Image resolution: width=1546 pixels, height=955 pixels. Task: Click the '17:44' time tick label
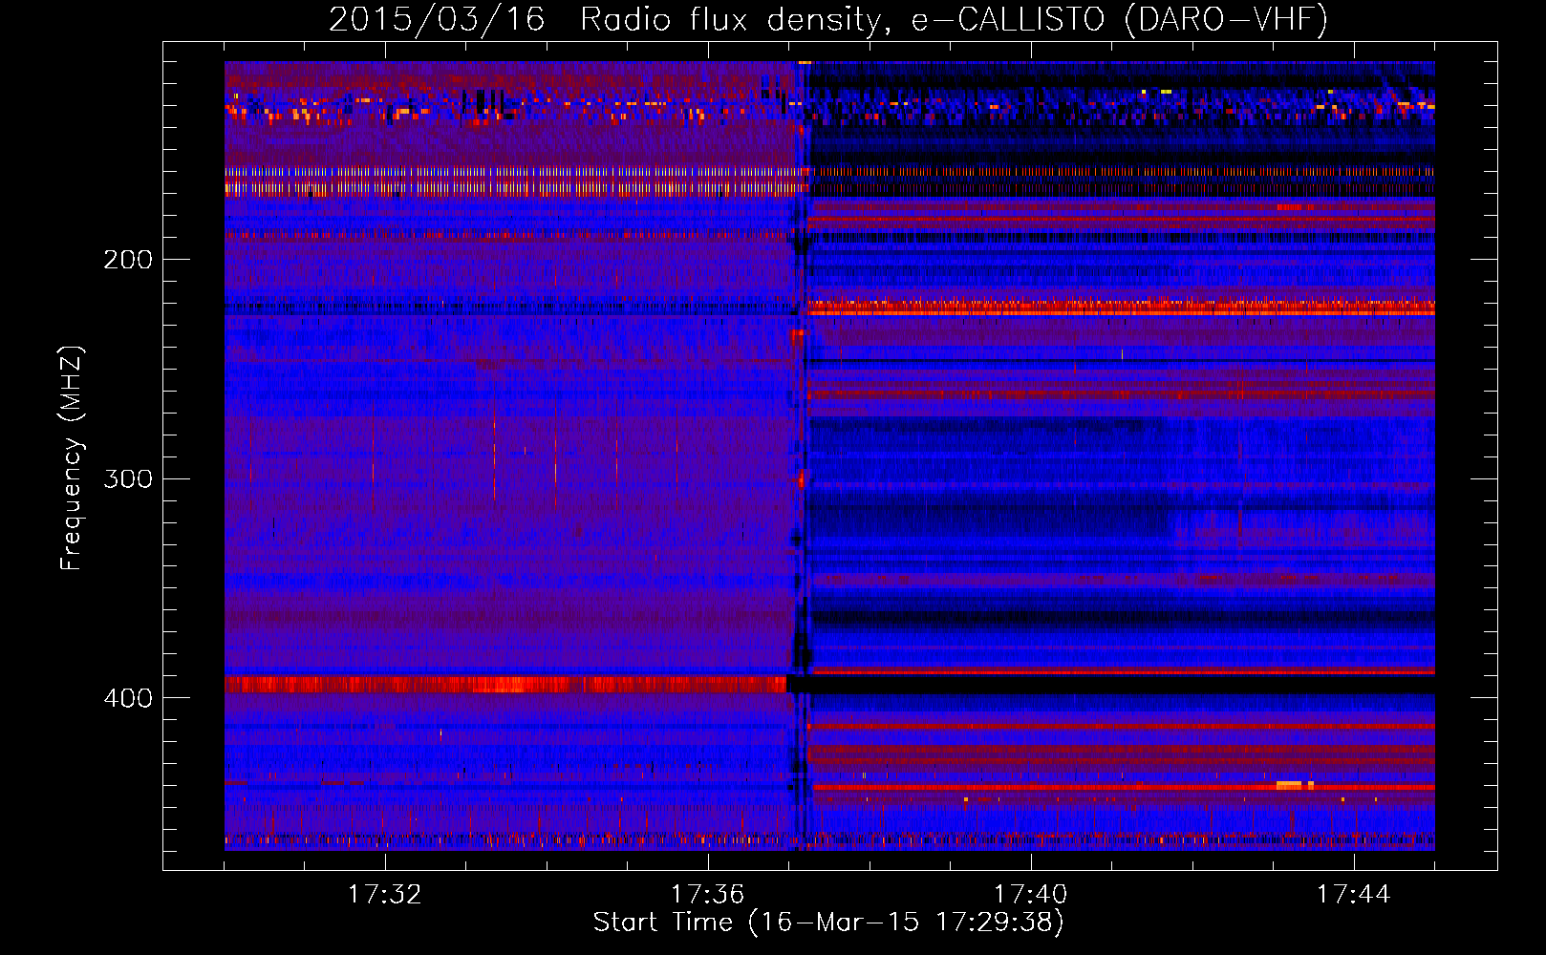point(1354,895)
